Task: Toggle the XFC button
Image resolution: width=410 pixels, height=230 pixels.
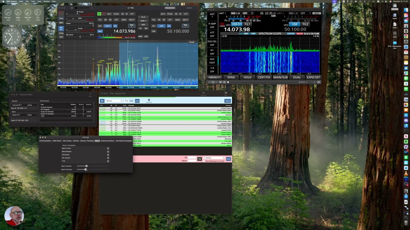Action: pos(146,36)
